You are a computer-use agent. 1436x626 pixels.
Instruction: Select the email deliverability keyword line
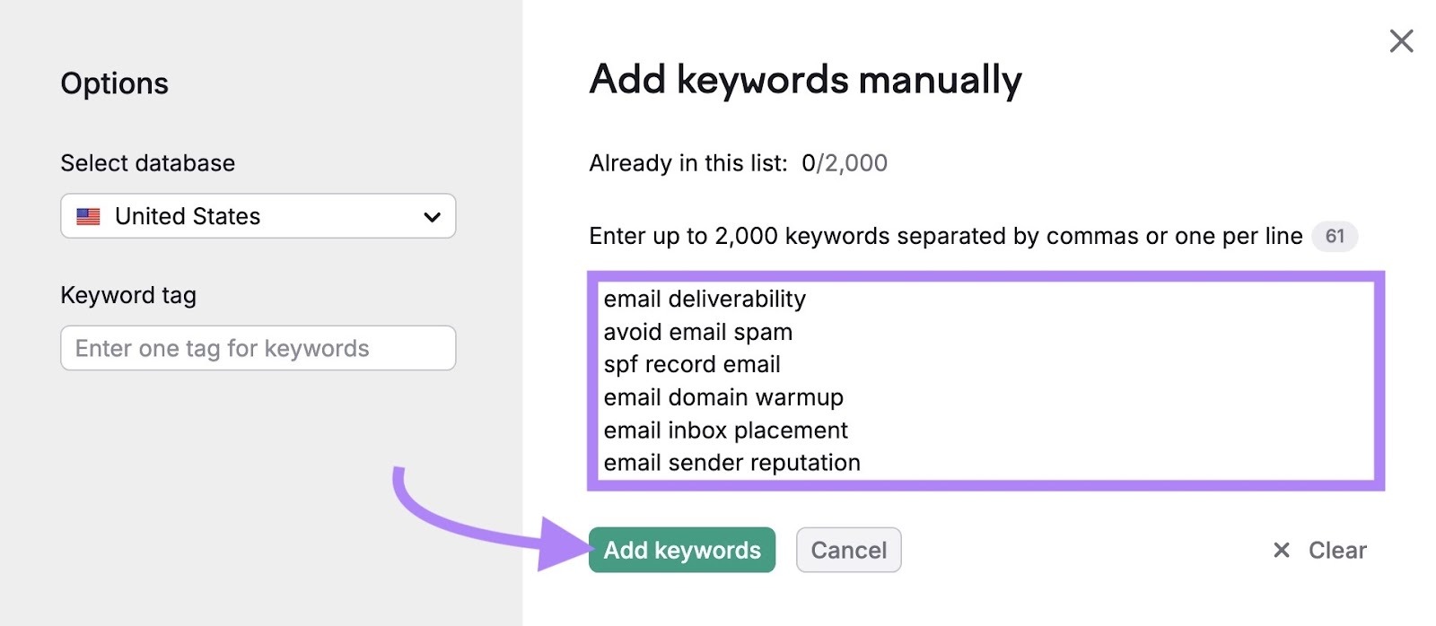[x=704, y=299]
